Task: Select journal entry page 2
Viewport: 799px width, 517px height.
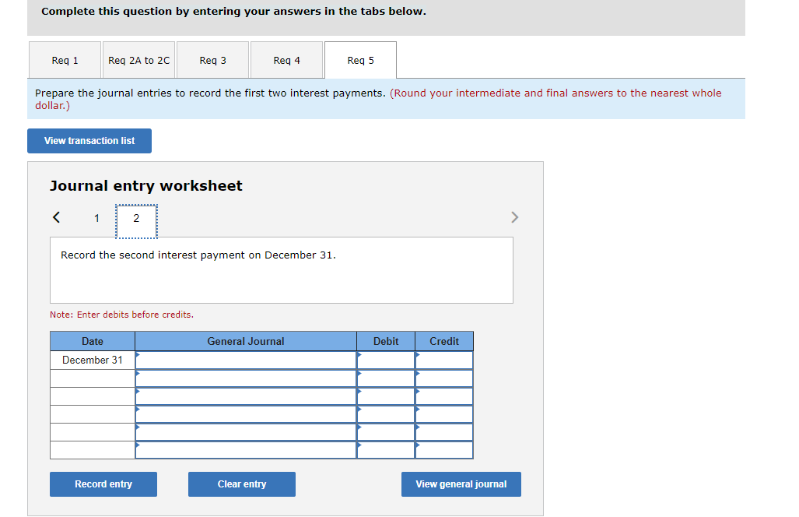Action: click(136, 221)
